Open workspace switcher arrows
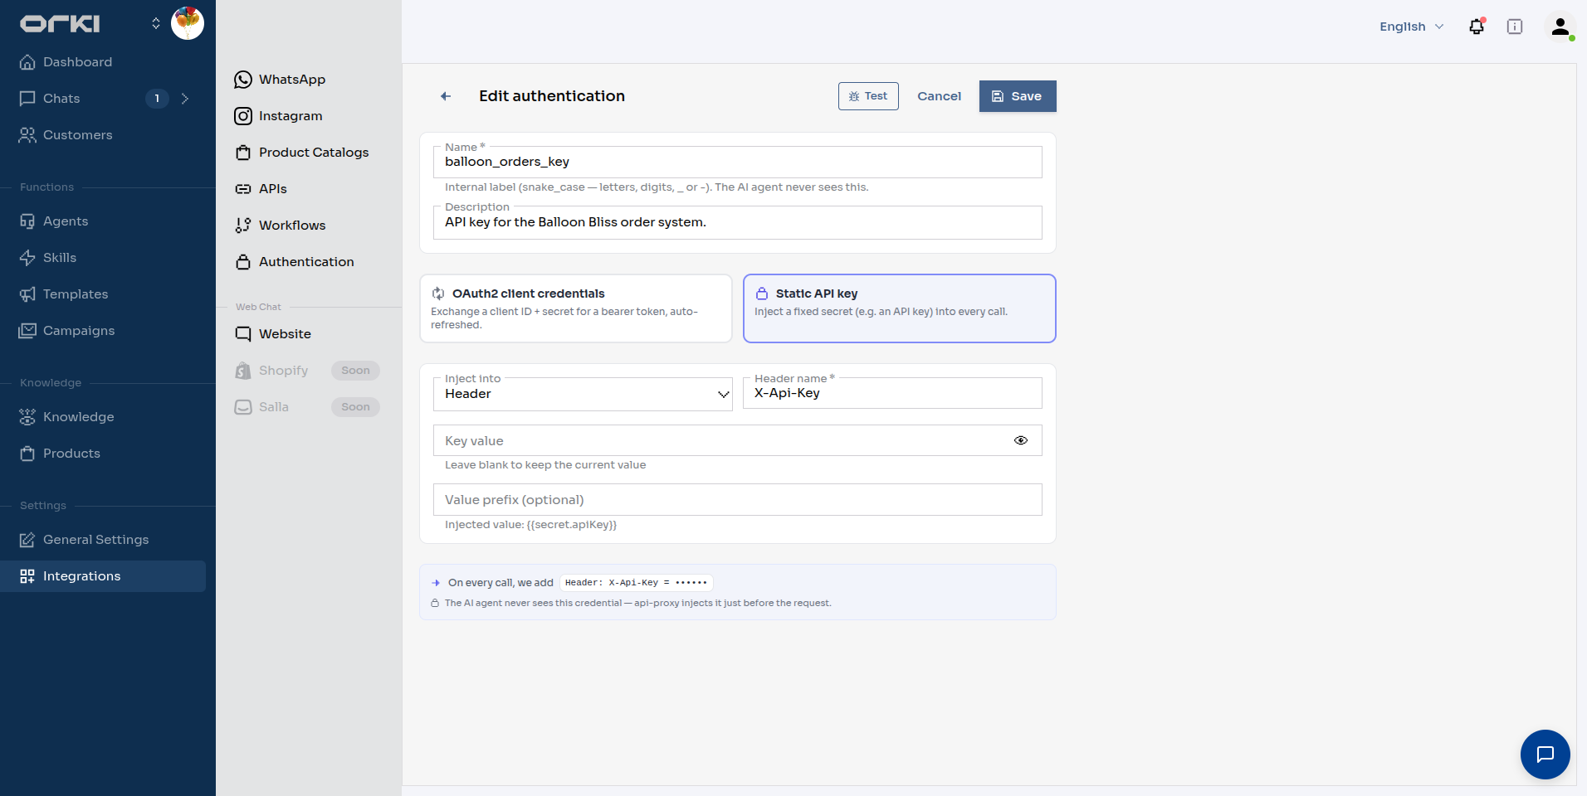Viewport: 1587px width, 796px height. tap(156, 23)
